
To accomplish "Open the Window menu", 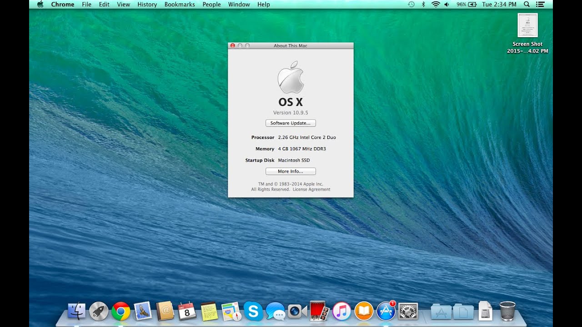I will pyautogui.click(x=239, y=4).
